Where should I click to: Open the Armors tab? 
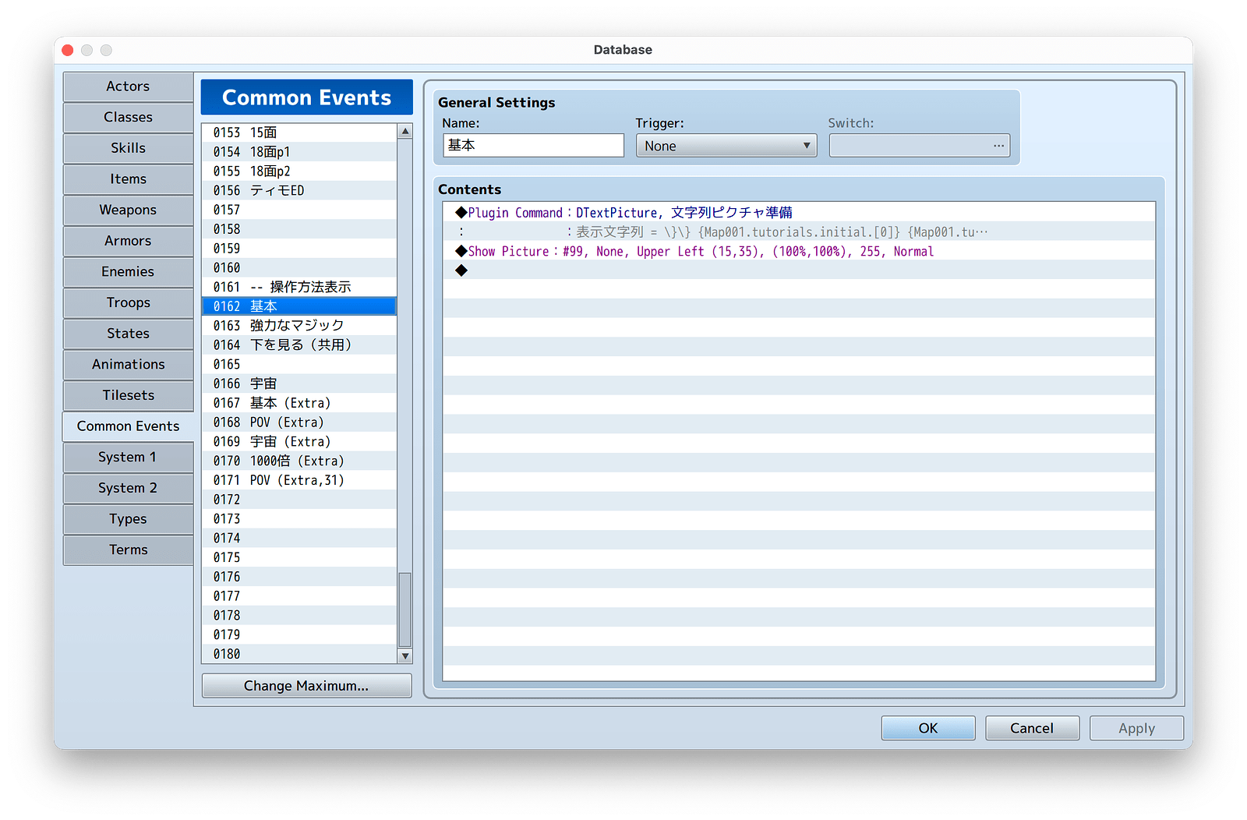click(x=128, y=241)
